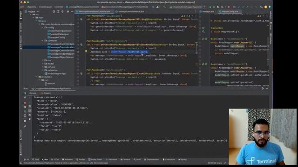Toggle the Project side tool button
298x167 pixels.
pos(20,15)
